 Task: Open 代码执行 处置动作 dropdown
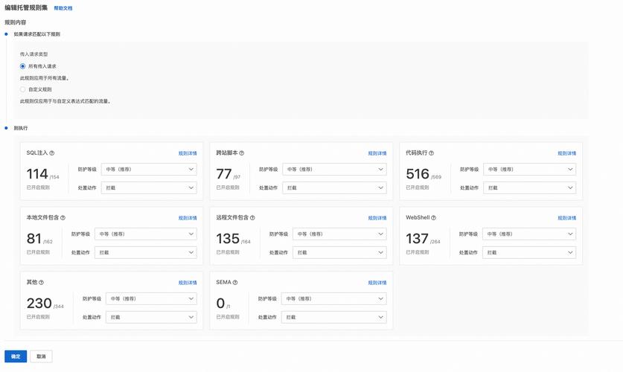coord(529,188)
